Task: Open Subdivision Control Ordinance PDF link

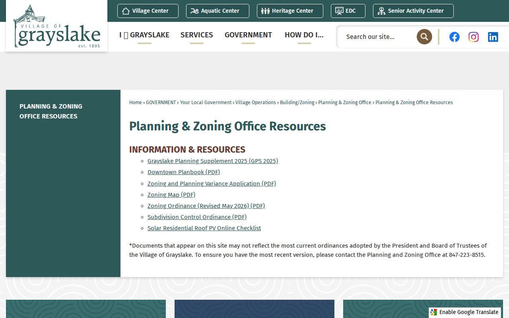Action: pos(197,217)
